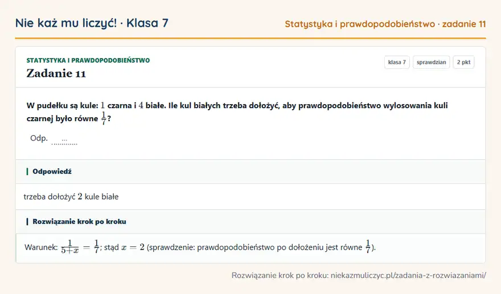501x294 pixels.
Task: Open the niekazmuliczyc.pl/zadania-z-rozwiazaniami/ footer link
Action: coord(408,275)
